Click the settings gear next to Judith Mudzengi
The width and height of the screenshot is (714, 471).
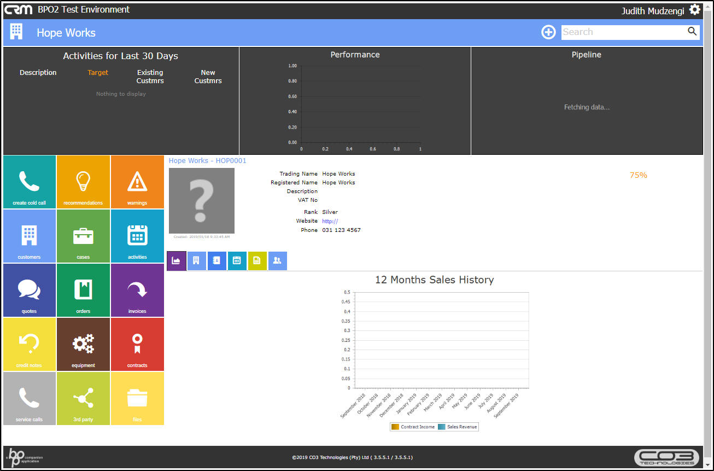pyautogui.click(x=695, y=10)
